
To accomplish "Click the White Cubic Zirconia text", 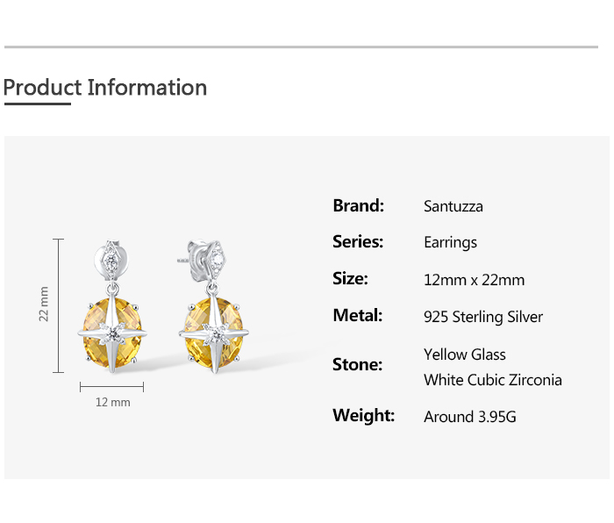I will coord(492,380).
